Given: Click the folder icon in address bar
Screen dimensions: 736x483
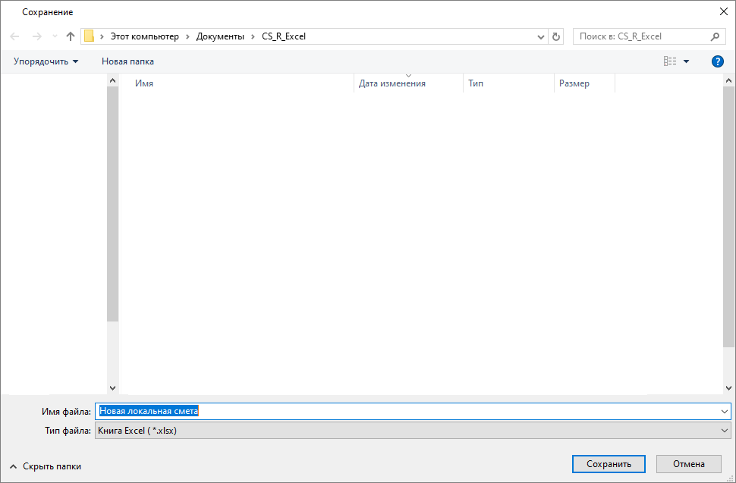Looking at the screenshot, I should coord(89,36).
